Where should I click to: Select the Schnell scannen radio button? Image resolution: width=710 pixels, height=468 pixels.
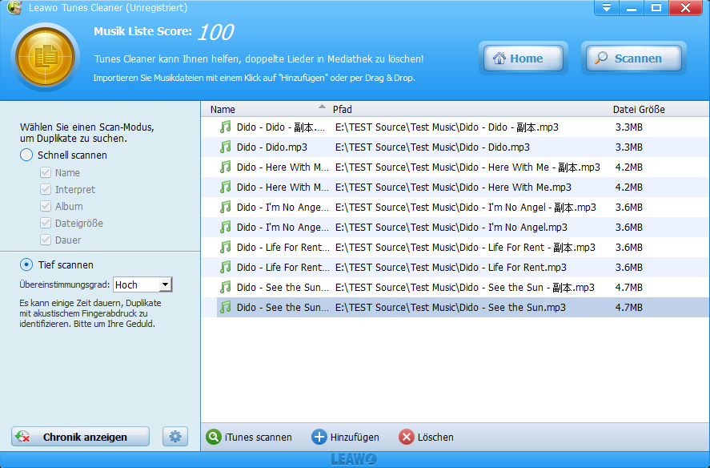coord(26,155)
